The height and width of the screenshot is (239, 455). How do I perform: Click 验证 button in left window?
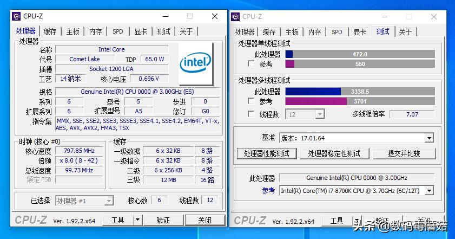[163, 220]
